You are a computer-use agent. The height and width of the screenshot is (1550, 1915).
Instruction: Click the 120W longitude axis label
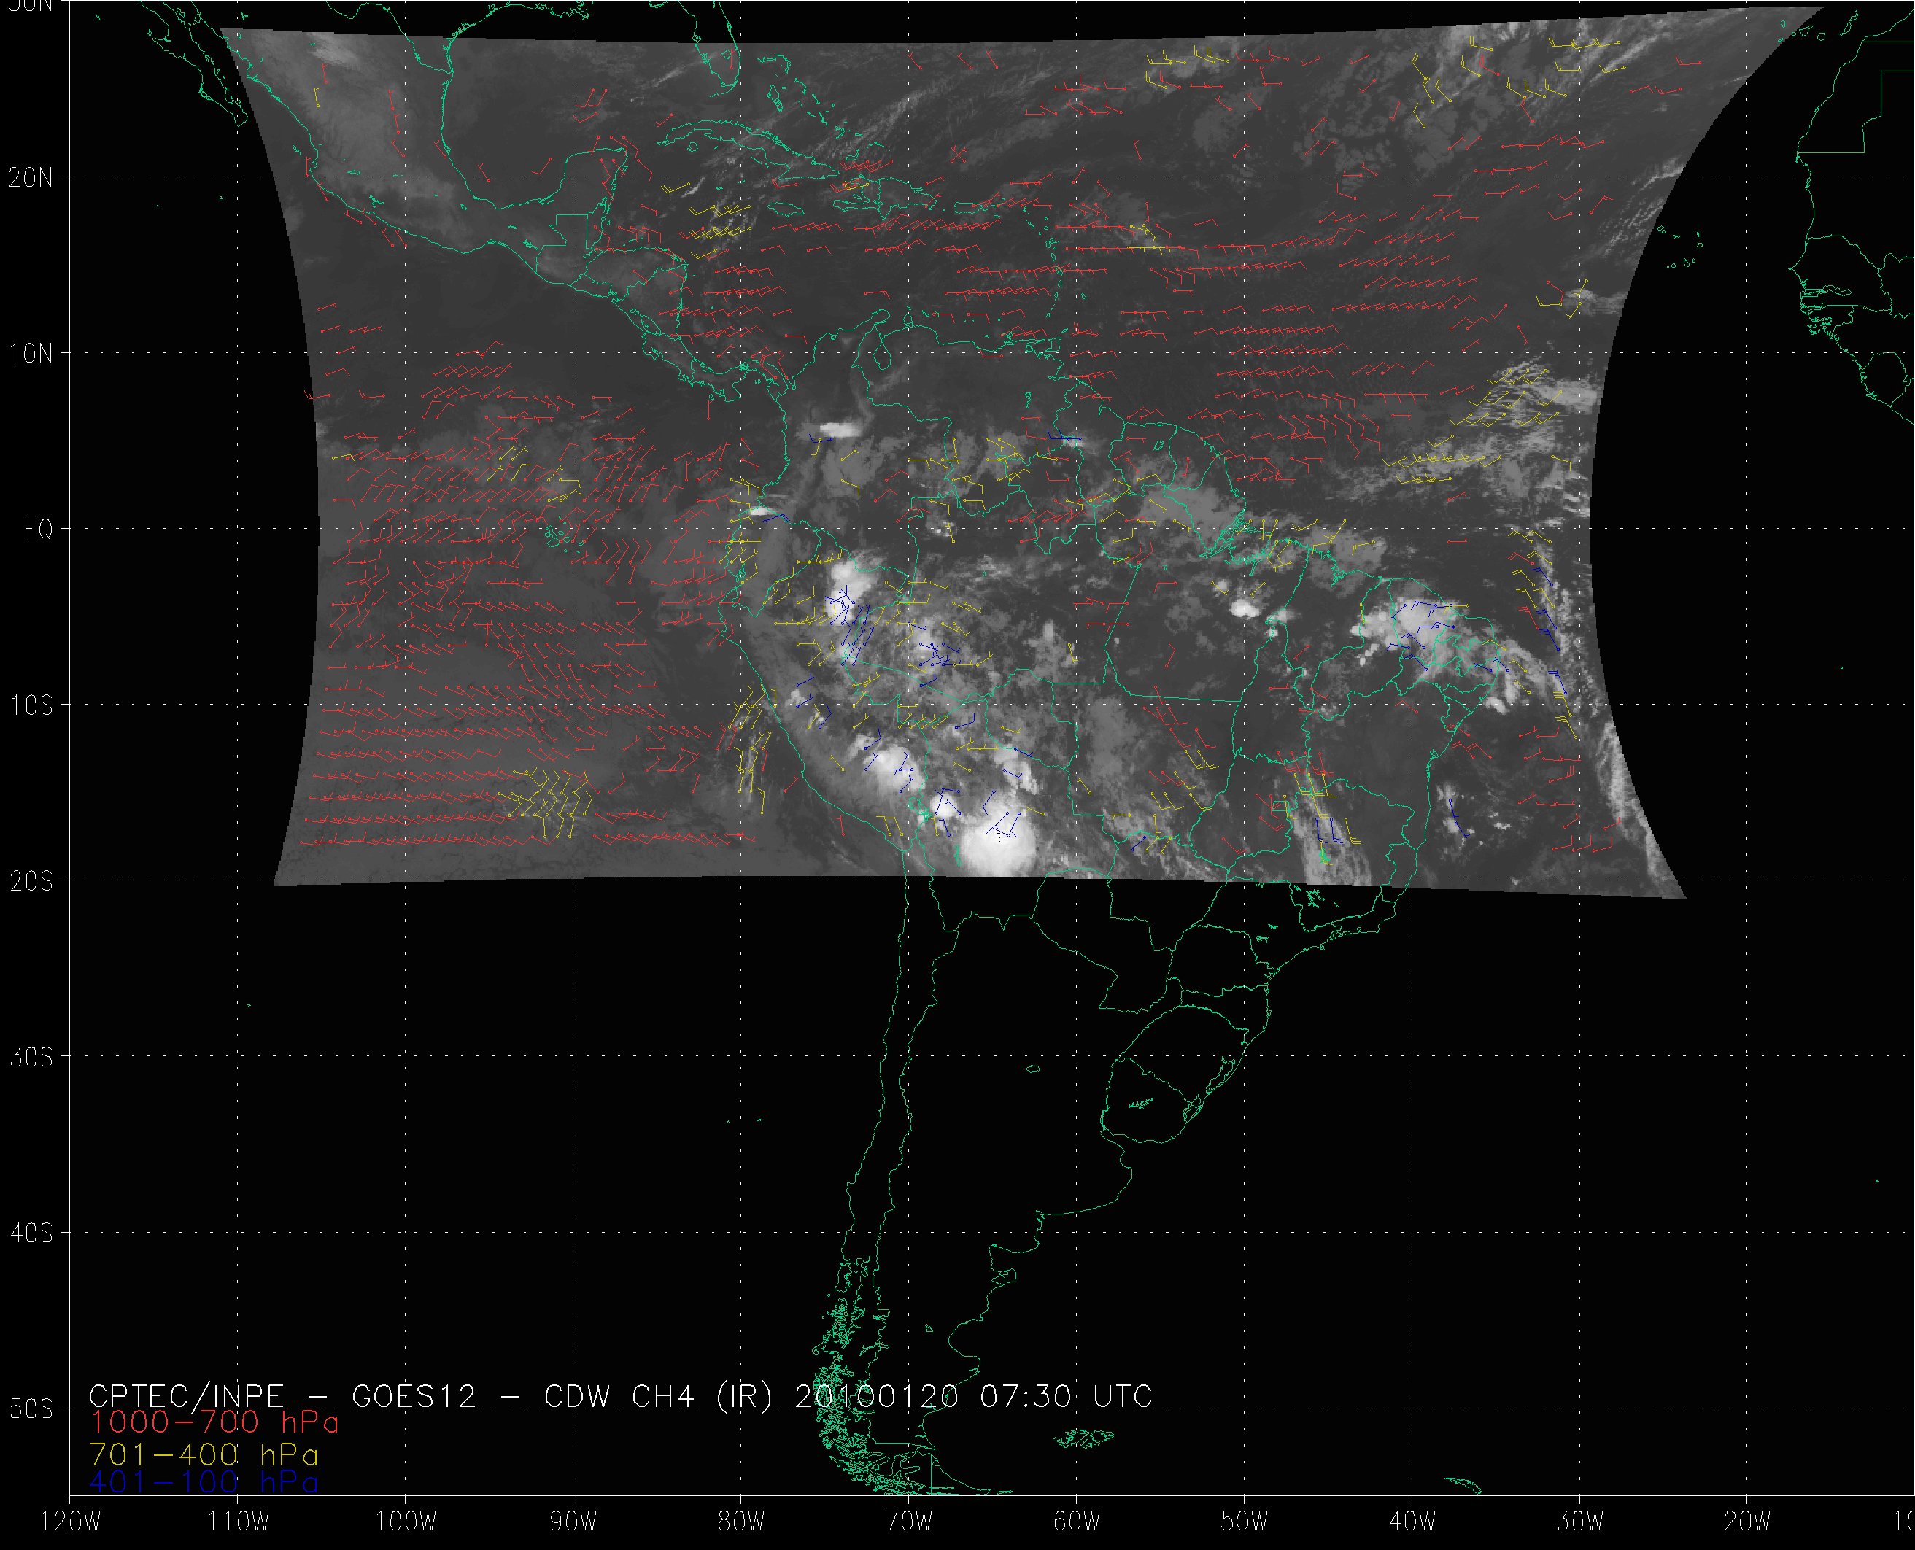point(71,1522)
